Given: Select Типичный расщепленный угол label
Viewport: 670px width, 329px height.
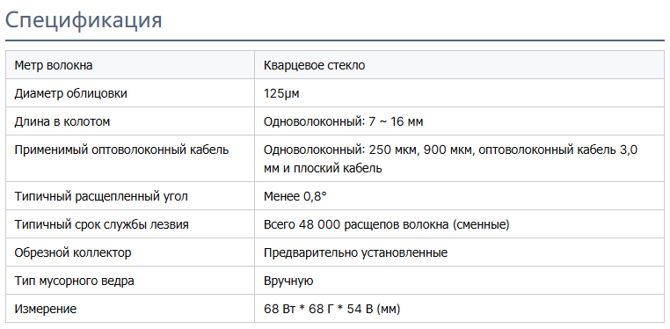Looking at the screenshot, I should coord(101,196).
